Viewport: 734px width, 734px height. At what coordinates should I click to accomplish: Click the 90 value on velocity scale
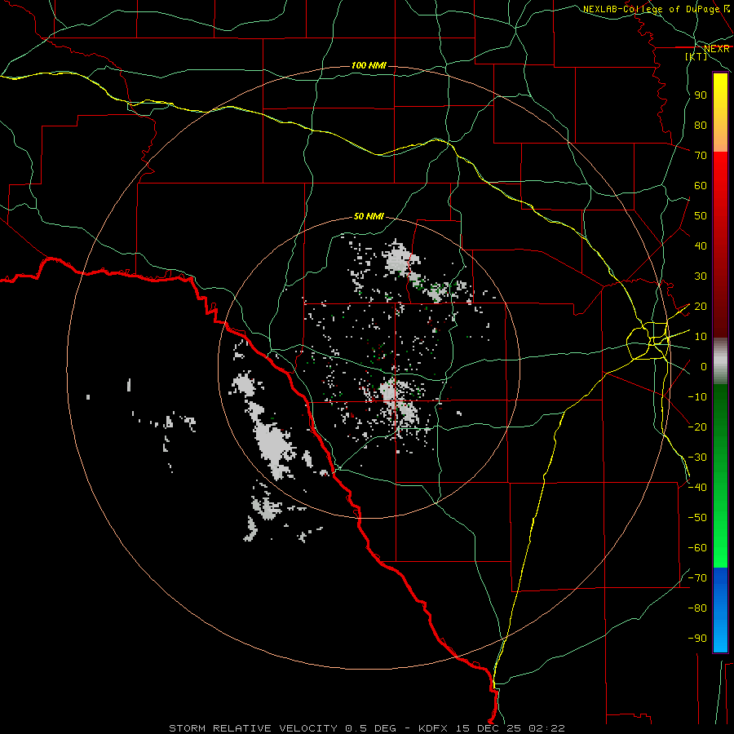[x=701, y=95]
